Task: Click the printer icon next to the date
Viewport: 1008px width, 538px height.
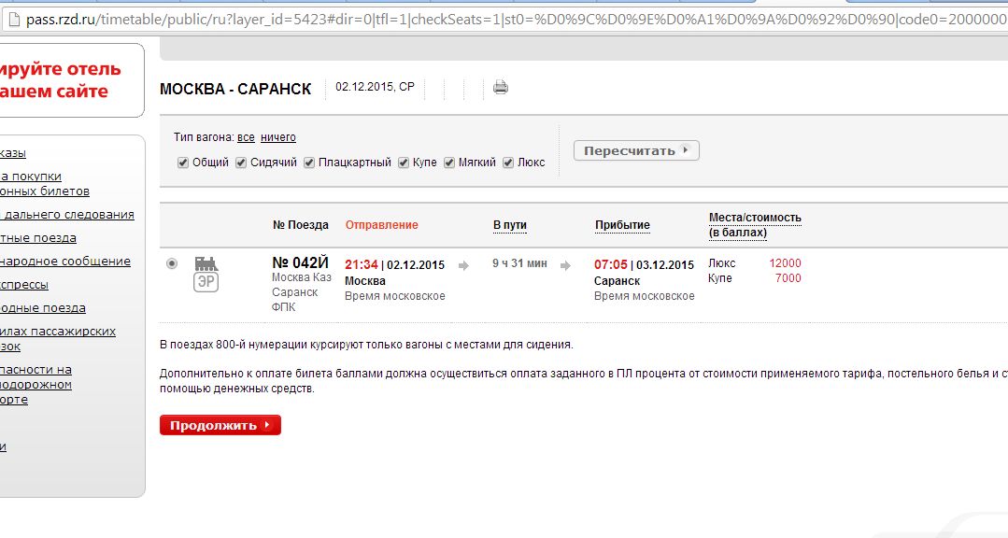Action: point(501,88)
